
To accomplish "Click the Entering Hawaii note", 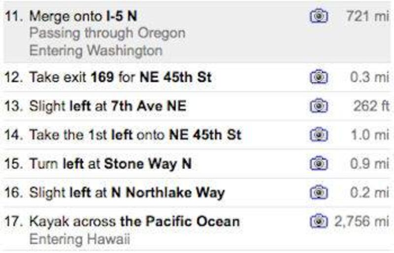I will tap(79, 239).
